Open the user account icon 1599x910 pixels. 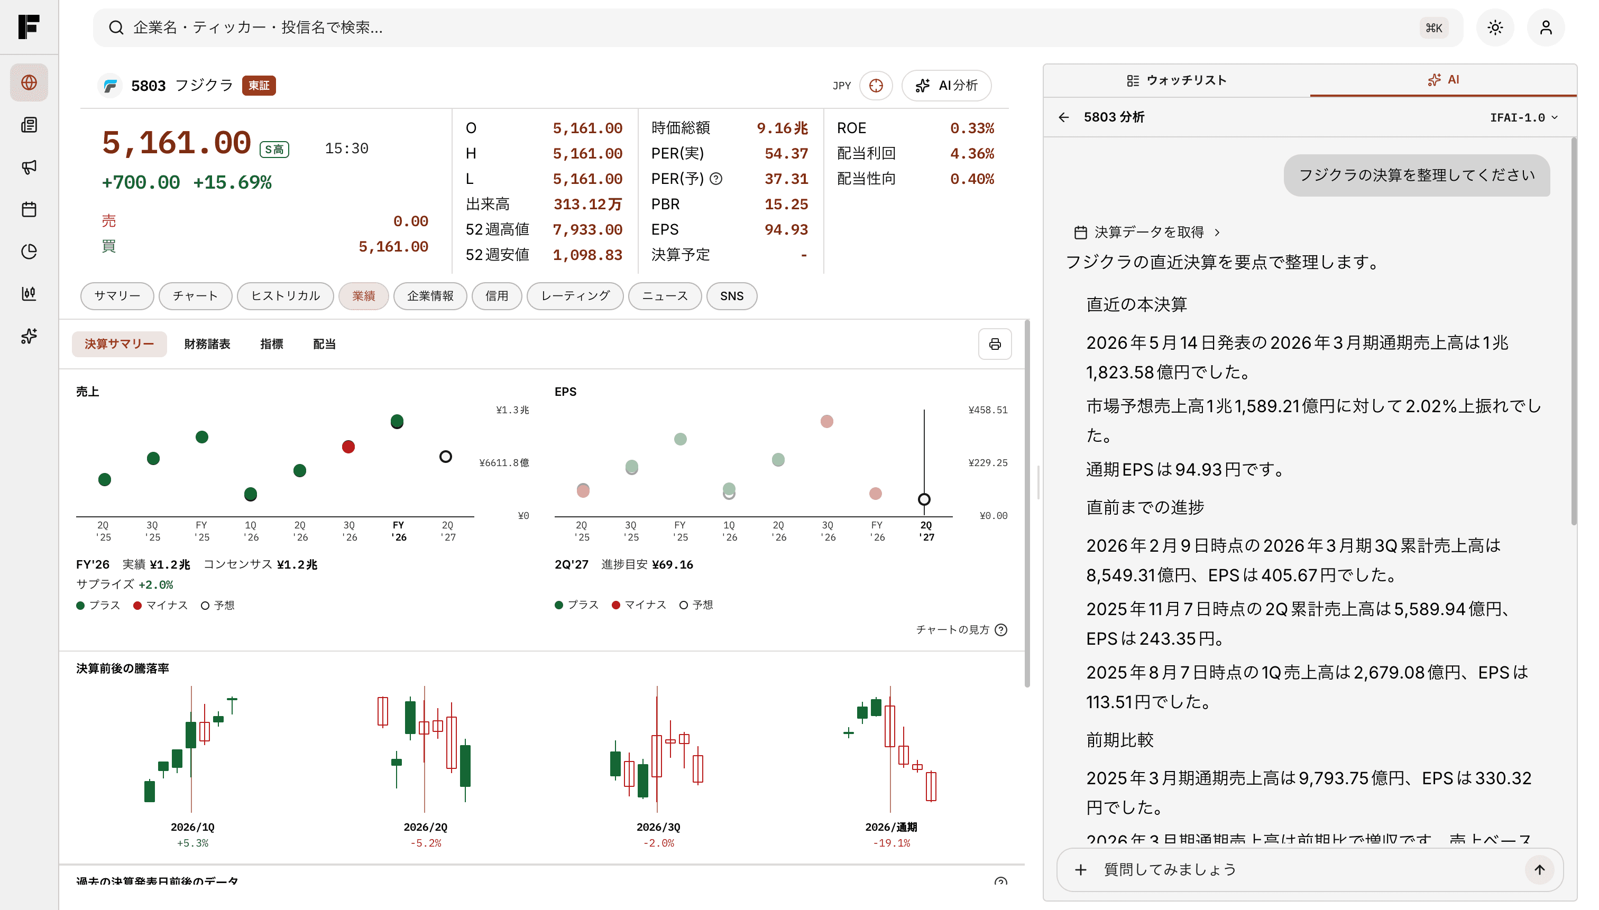(x=1545, y=27)
